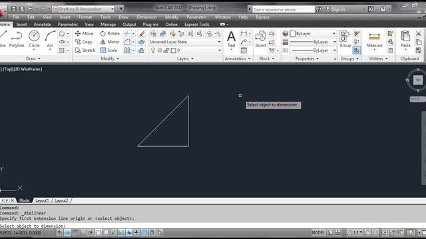Click the Fillet tool icon
Screen dimensions: 426x239
click(x=127, y=42)
